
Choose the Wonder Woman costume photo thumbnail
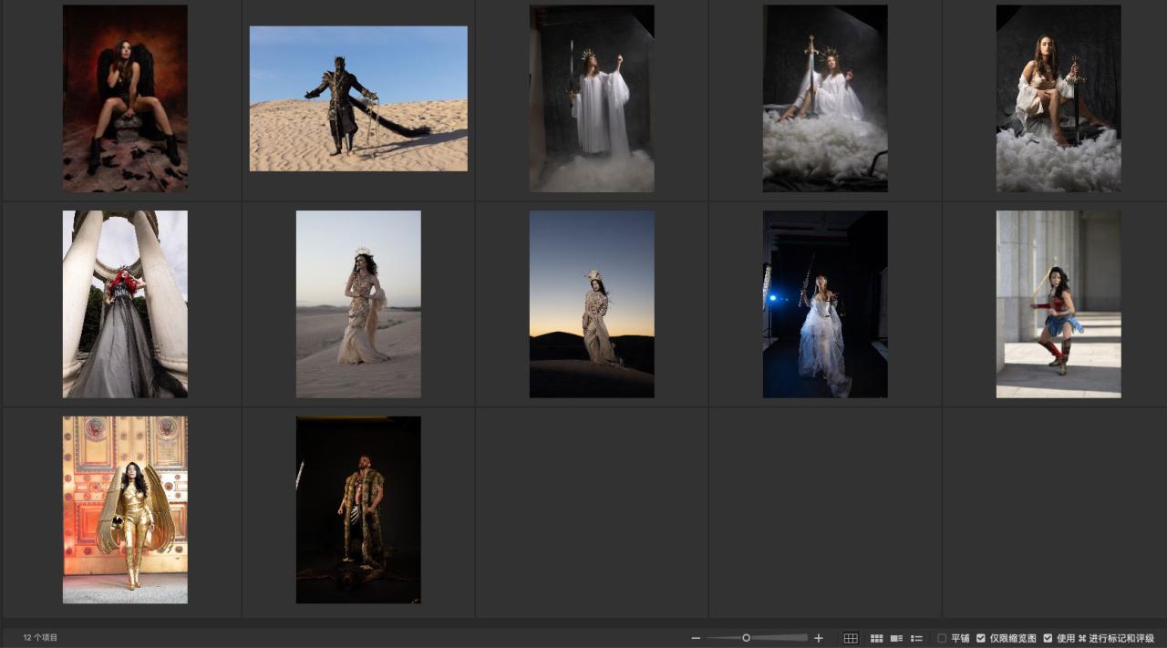(x=1059, y=304)
